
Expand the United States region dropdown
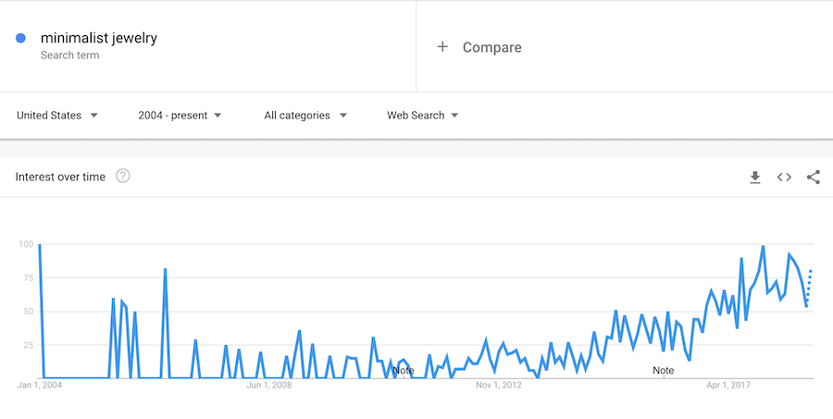(57, 116)
